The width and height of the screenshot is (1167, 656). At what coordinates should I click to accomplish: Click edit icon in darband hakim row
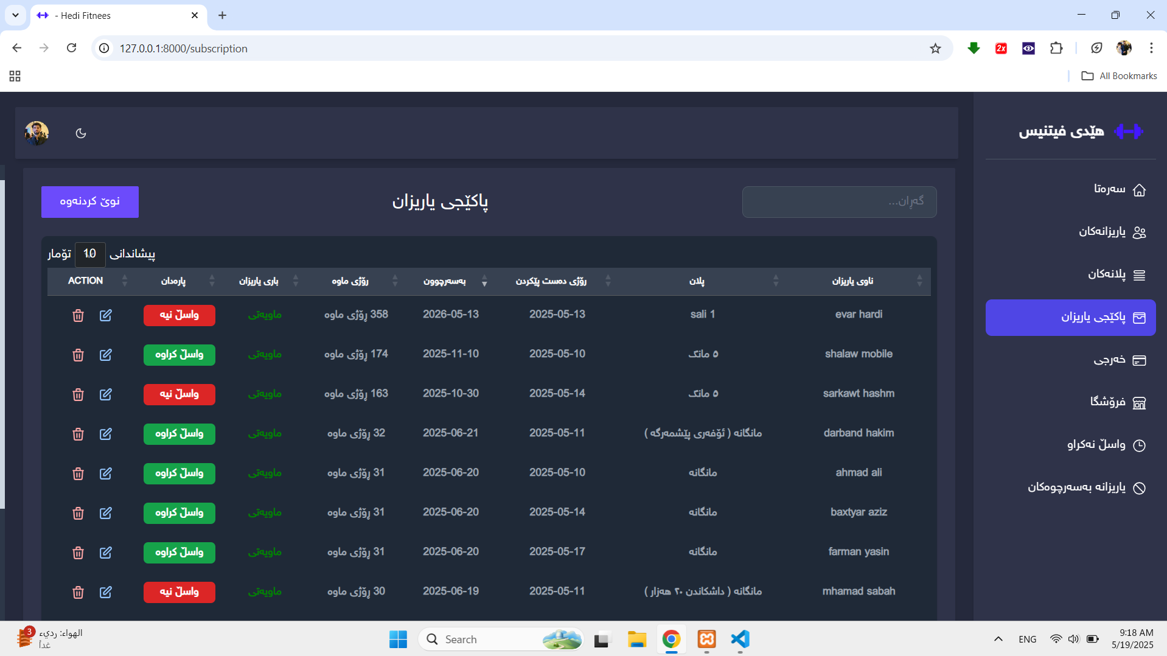tap(105, 434)
